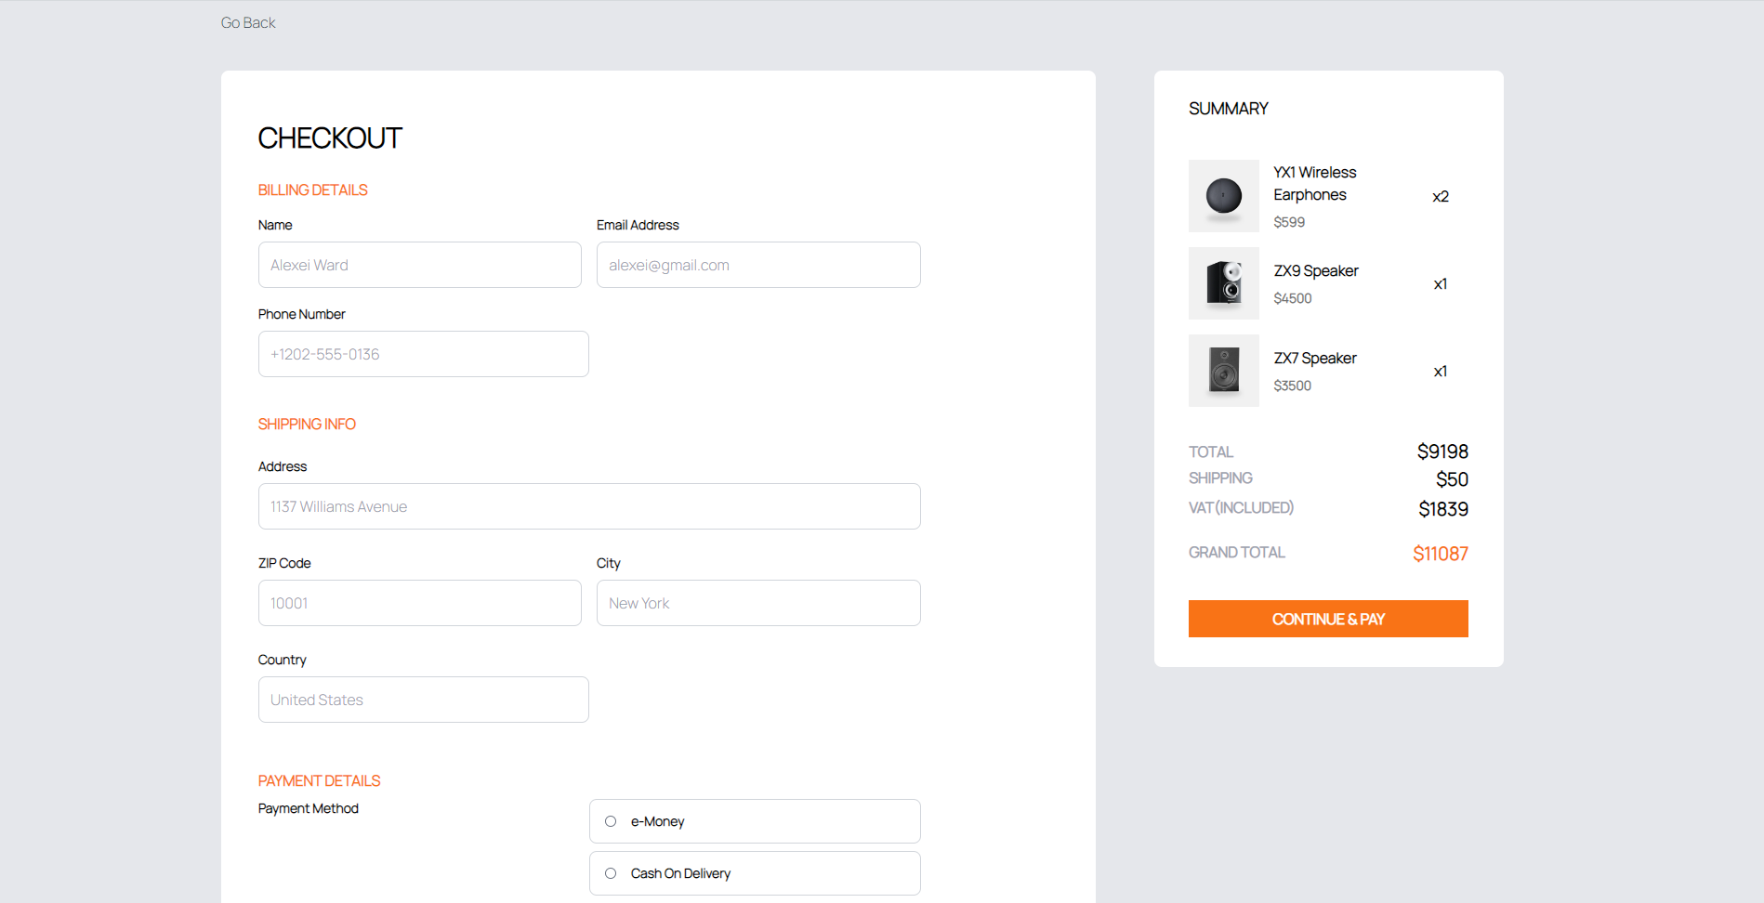This screenshot has width=1764, height=903.
Task: Click the ZIP Code input field
Action: pyautogui.click(x=419, y=603)
